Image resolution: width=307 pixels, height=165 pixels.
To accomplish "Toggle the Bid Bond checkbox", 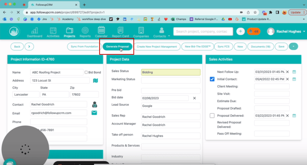I will 86,72.
